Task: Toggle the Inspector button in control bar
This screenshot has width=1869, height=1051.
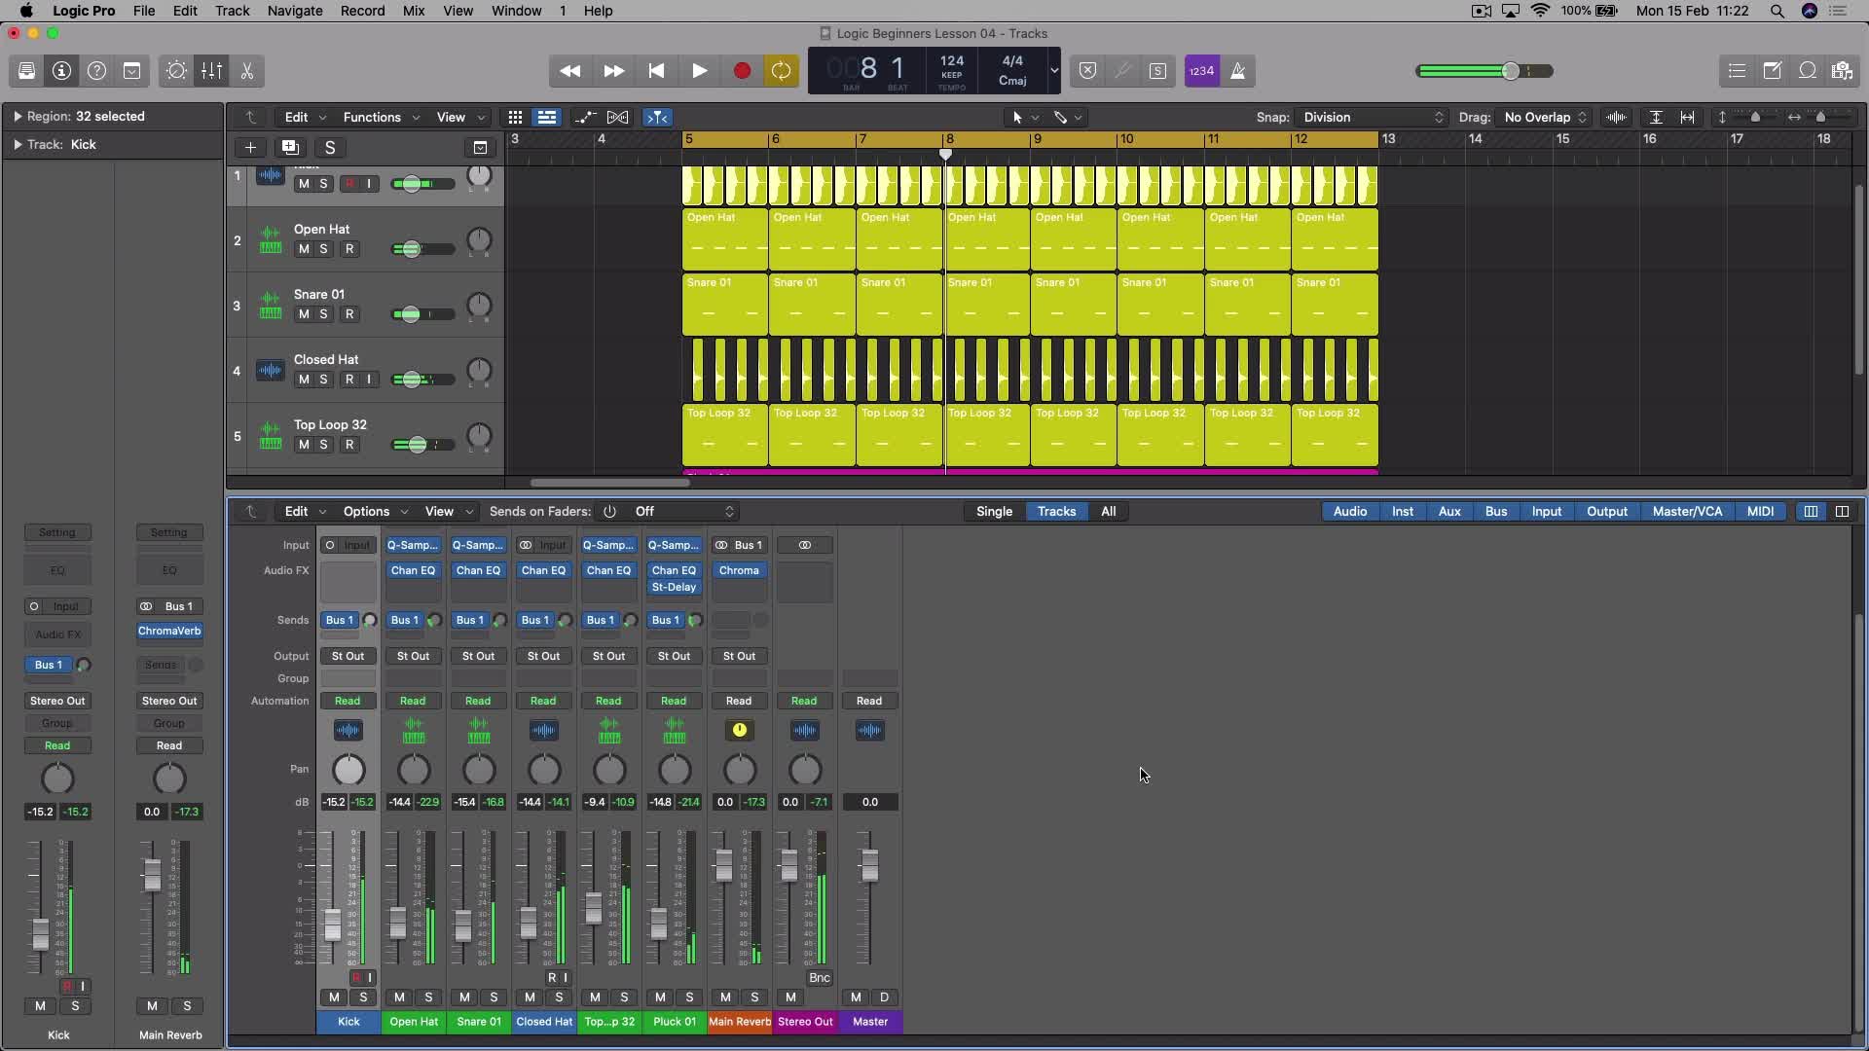Action: click(x=61, y=71)
